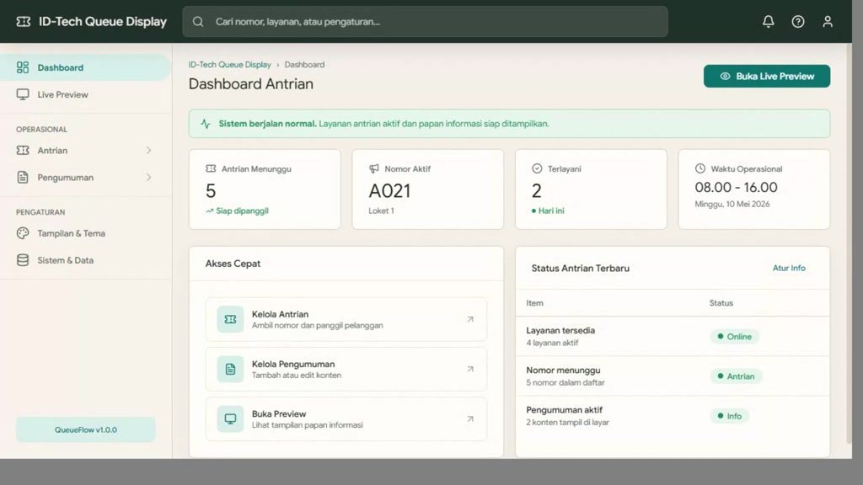Image resolution: width=863 pixels, height=485 pixels.
Task: Click the search magnifier icon
Action: coord(198,21)
